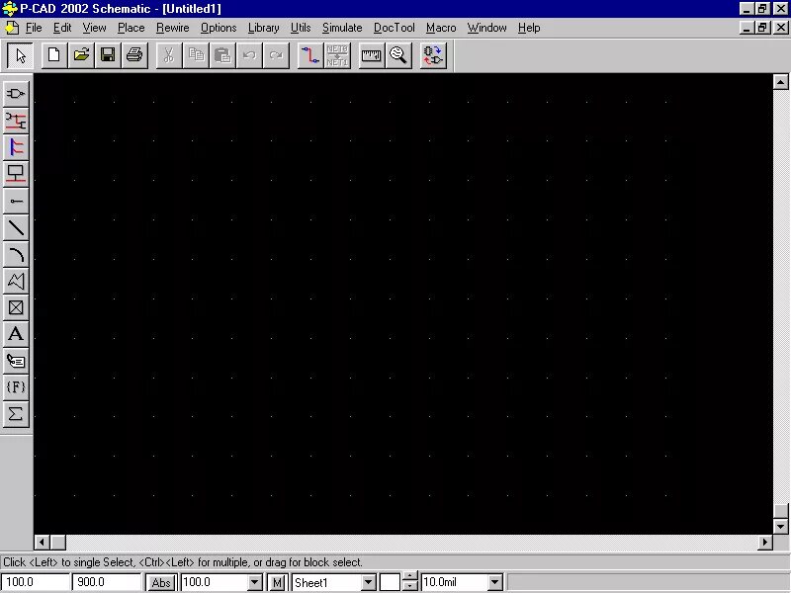Paste from clipboard toolbar icon
The width and height of the screenshot is (791, 593).
click(222, 55)
